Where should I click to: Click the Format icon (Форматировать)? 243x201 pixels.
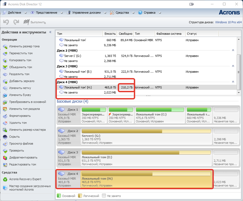point(5,116)
